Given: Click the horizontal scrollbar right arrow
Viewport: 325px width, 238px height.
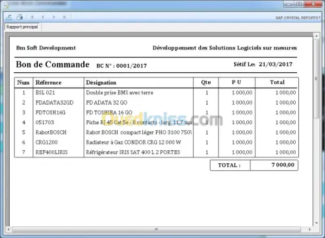Looking at the screenshot, I should (x=309, y=229).
